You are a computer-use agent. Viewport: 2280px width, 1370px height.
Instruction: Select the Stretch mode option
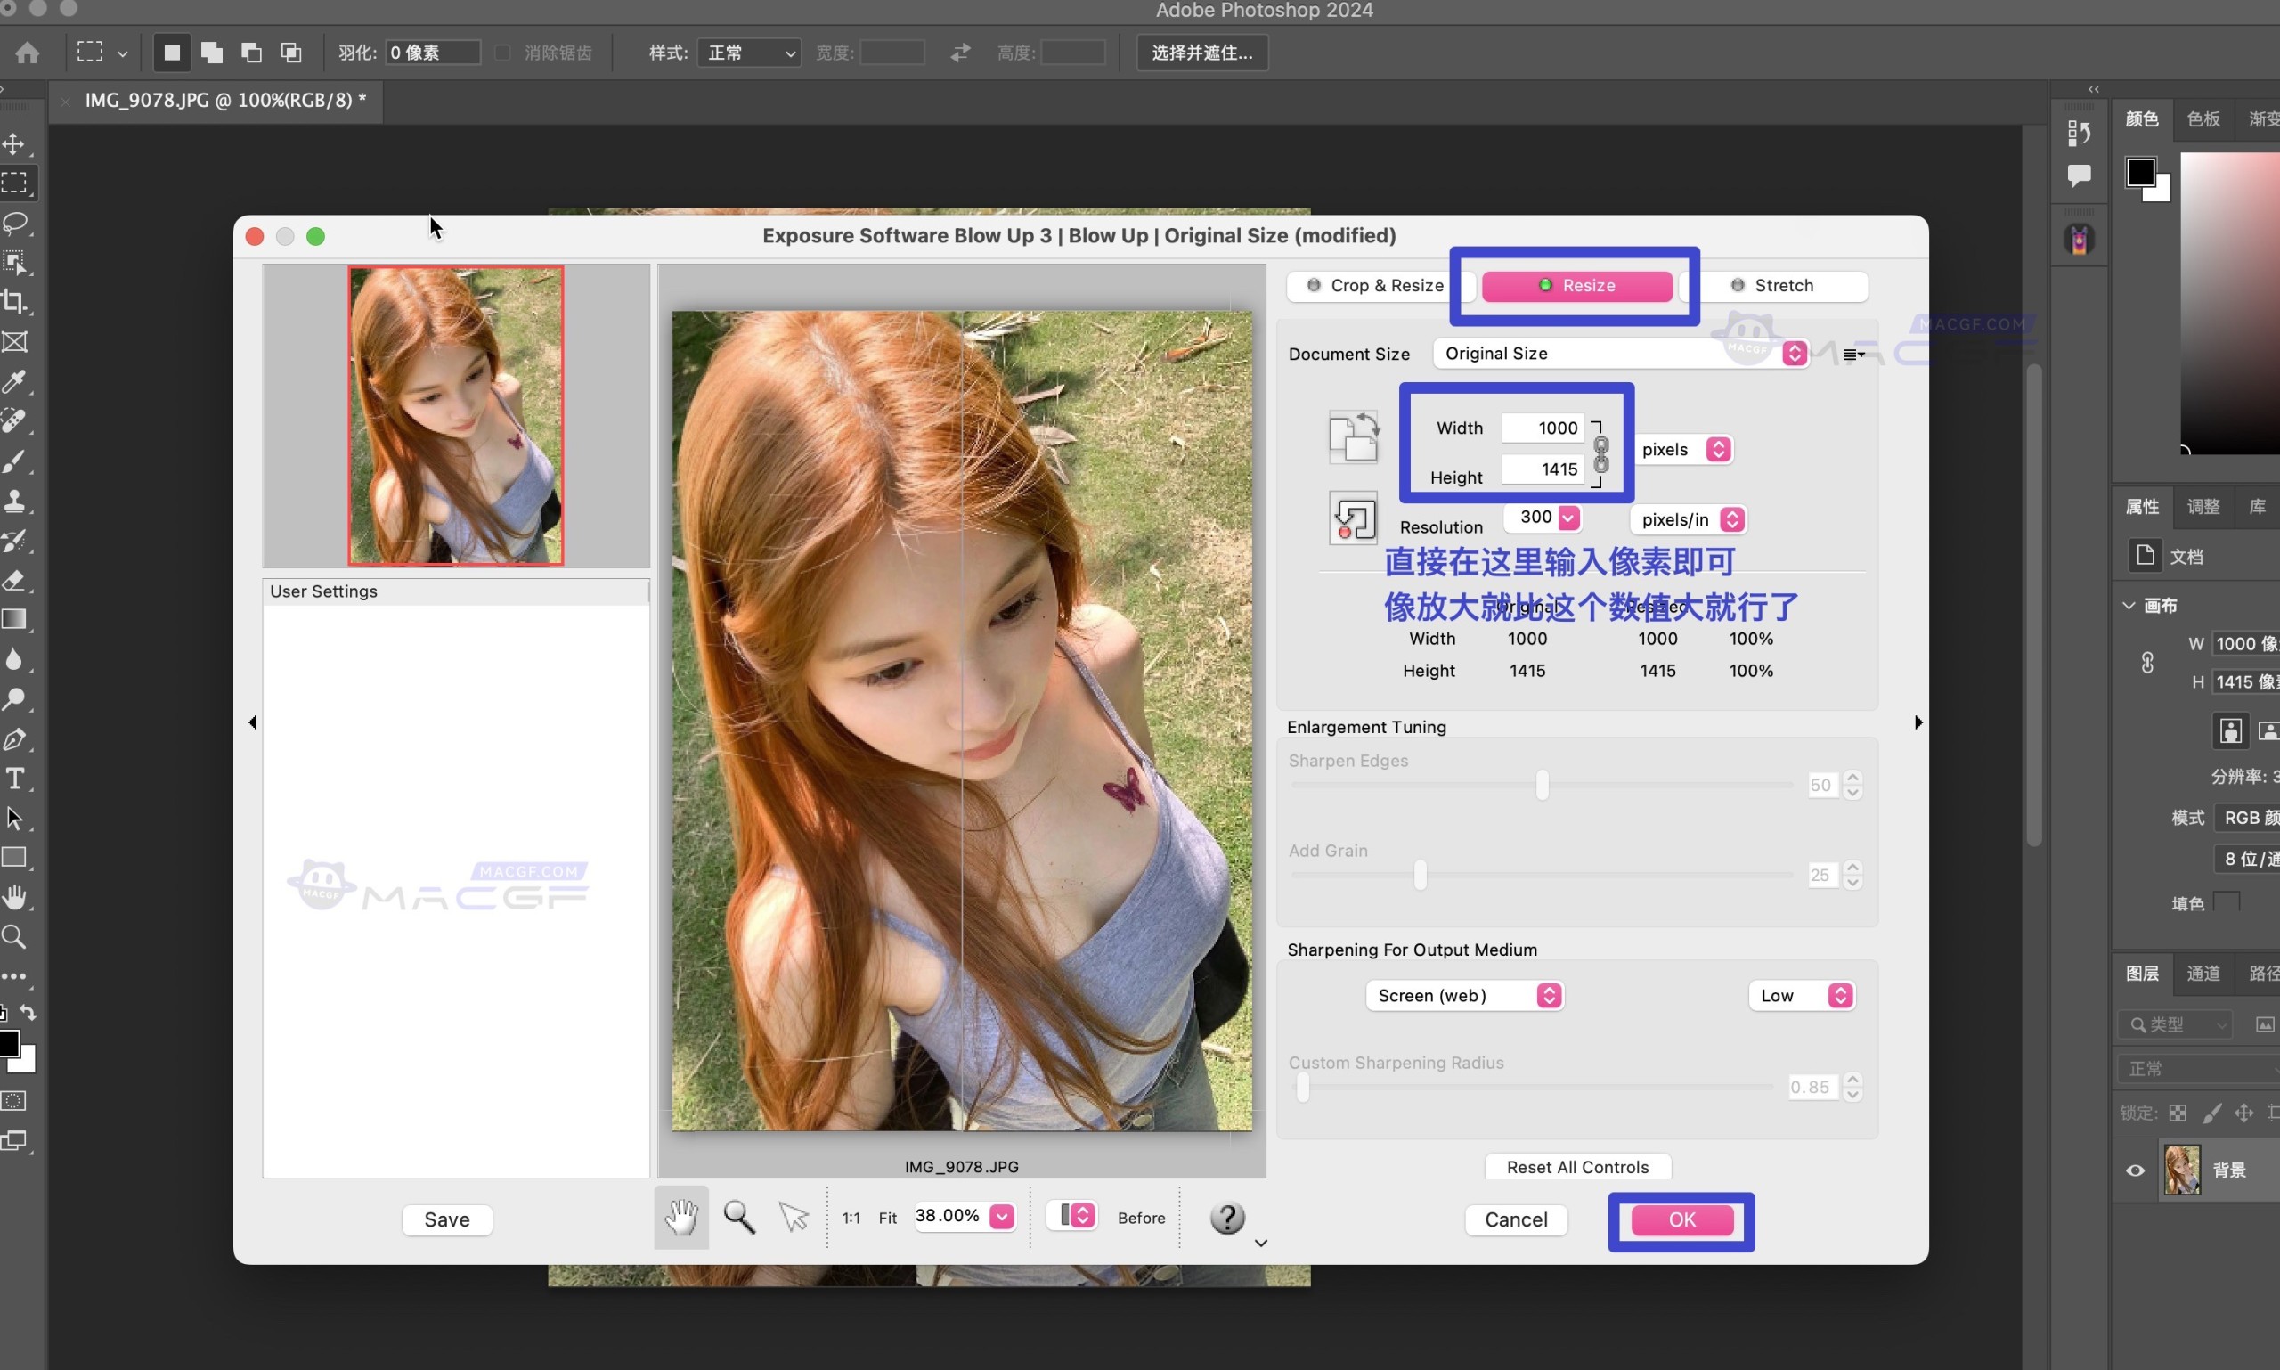(x=1772, y=285)
